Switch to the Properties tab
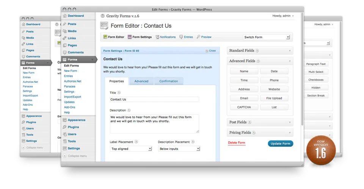This screenshot has width=364, height=189. 116,81
